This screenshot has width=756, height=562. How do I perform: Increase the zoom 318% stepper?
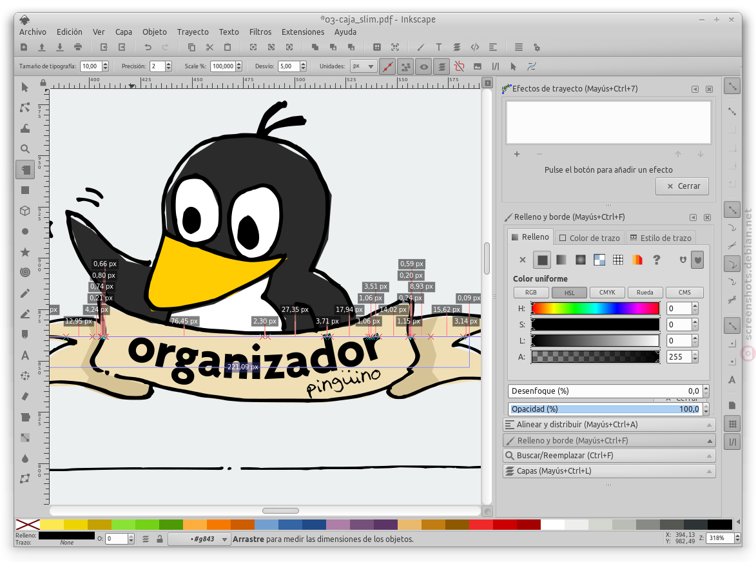tap(737, 536)
